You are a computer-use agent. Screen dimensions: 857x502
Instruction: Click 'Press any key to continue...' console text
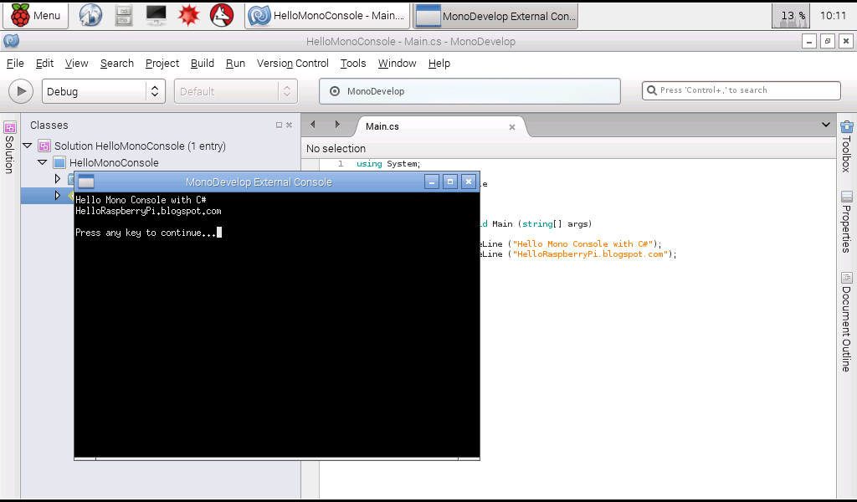[146, 233]
